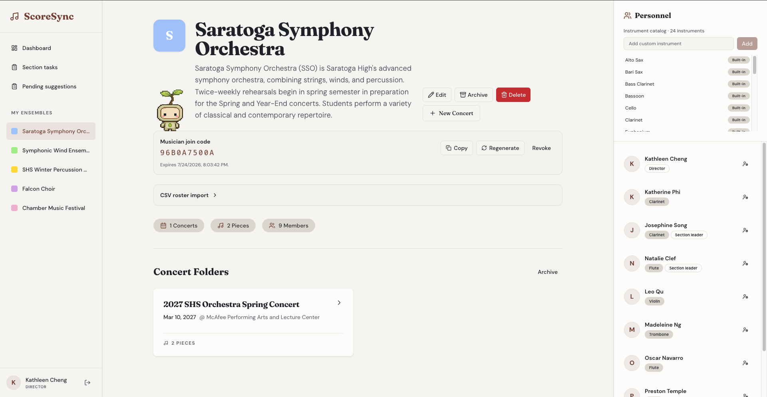Regenerate the musician join code
This screenshot has height=397, width=767.
tap(500, 148)
